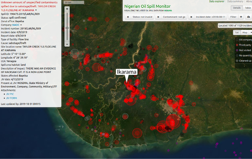The width and height of the screenshot is (252, 159).
Task: Select the Map base layer
Action: pos(245,32)
